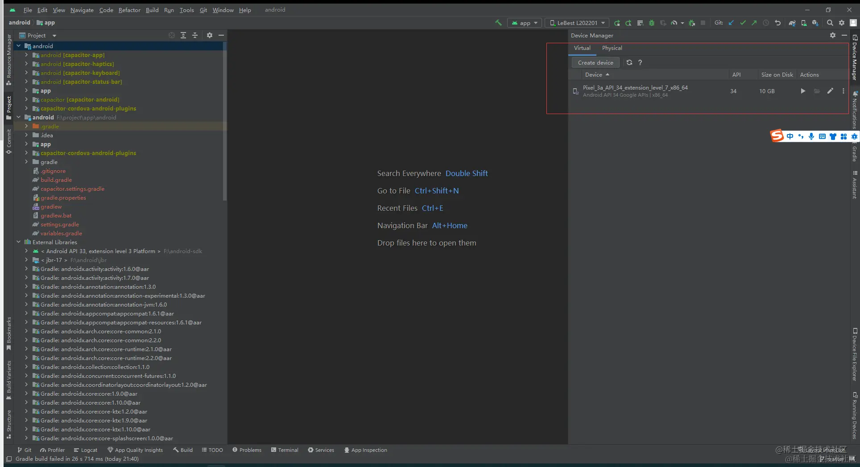Launch the Pixel_3a virtual device
The width and height of the screenshot is (860, 467).
coord(803,91)
